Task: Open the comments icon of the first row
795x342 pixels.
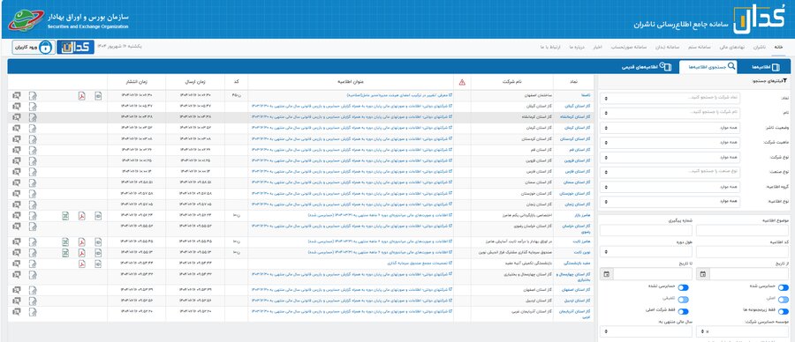Action: (x=17, y=95)
